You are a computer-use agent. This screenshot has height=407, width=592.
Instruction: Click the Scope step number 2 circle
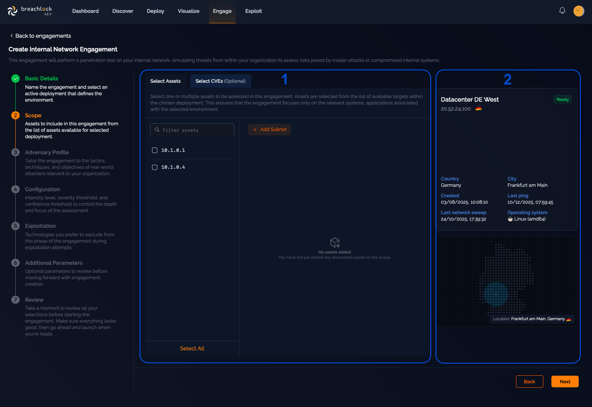pos(15,115)
